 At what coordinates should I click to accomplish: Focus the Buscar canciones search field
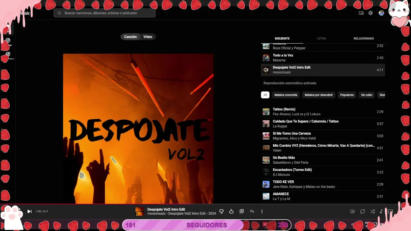[x=105, y=13]
